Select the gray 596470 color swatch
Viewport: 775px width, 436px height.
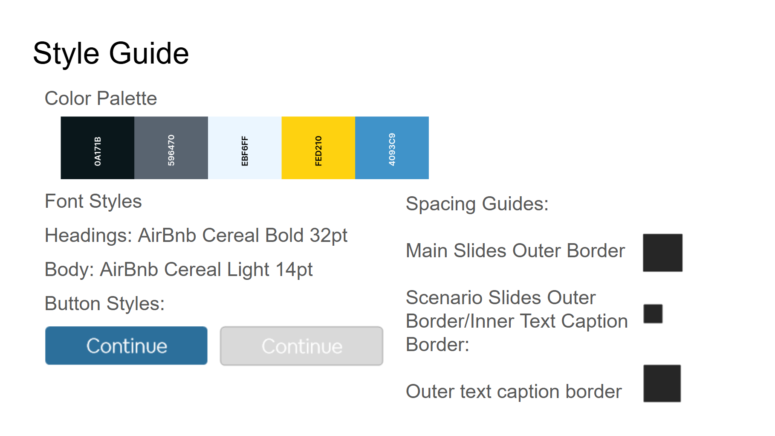171,148
